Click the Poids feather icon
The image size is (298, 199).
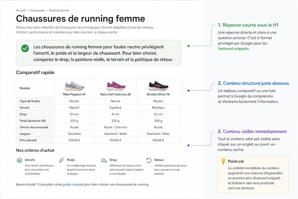[61, 160]
